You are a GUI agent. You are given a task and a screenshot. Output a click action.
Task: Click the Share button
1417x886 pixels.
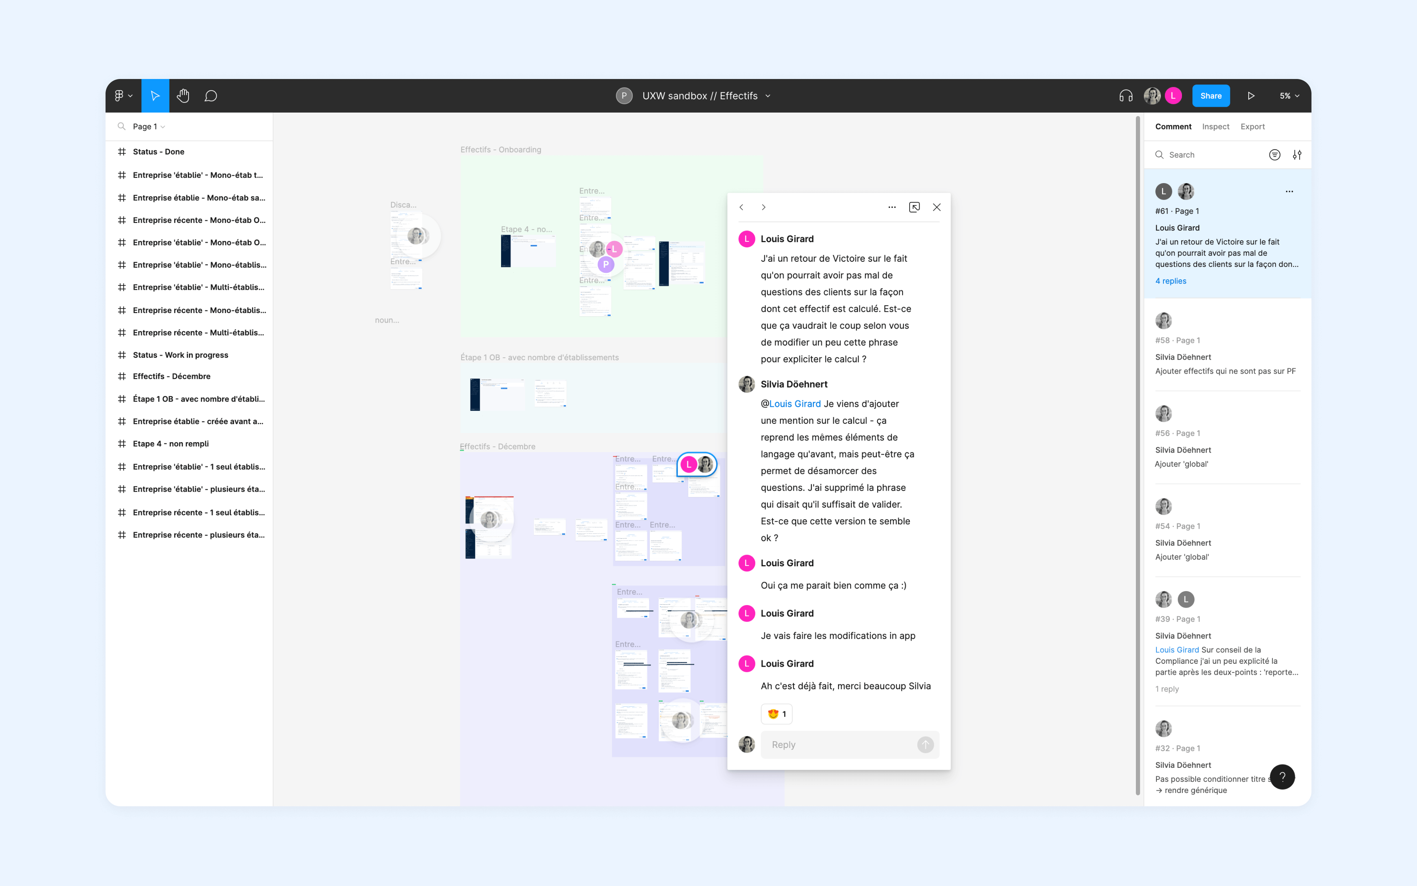click(x=1210, y=96)
